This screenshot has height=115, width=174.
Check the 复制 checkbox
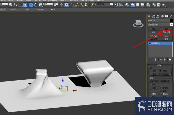161,91
